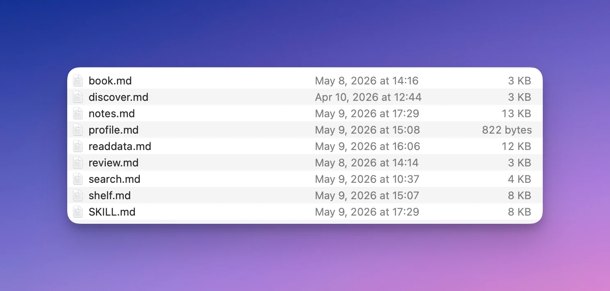610x291 pixels.
Task: Click the 13 KB size value
Action: click(517, 114)
